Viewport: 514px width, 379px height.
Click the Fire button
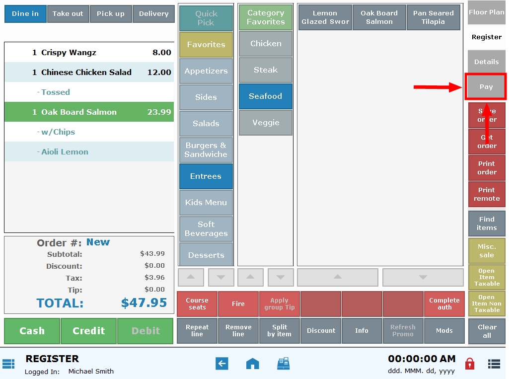click(238, 304)
